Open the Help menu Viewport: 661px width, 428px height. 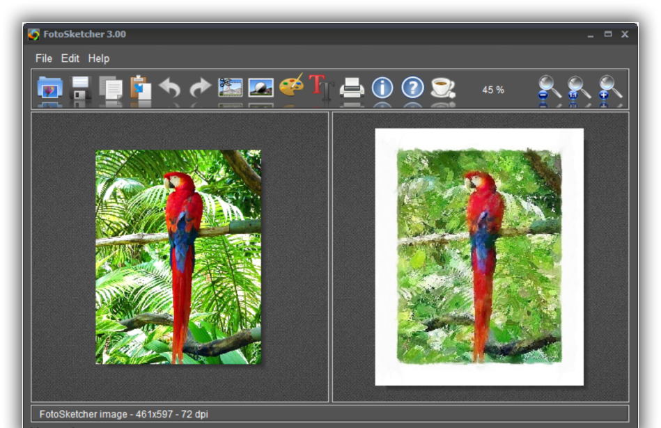(99, 58)
